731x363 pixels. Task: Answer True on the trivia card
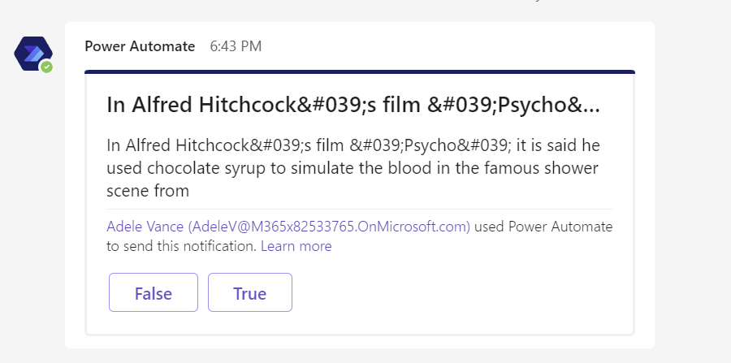click(249, 293)
